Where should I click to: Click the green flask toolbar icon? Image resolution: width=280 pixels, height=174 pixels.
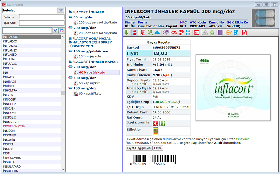click(x=150, y=32)
